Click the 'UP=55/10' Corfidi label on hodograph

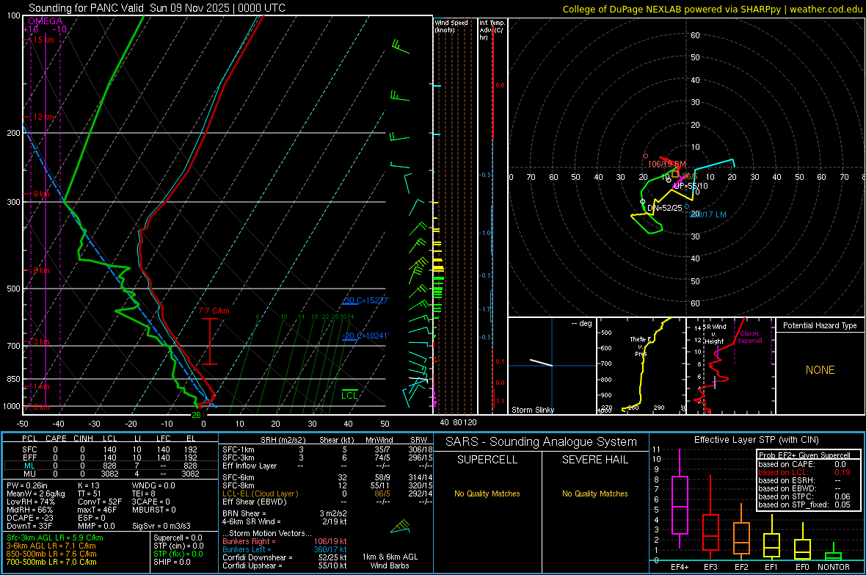point(691,187)
